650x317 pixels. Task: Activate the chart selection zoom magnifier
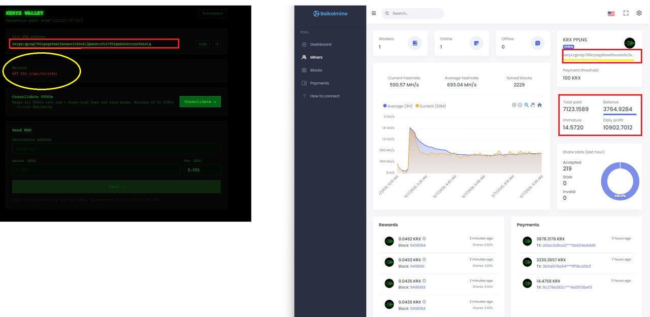[527, 105]
